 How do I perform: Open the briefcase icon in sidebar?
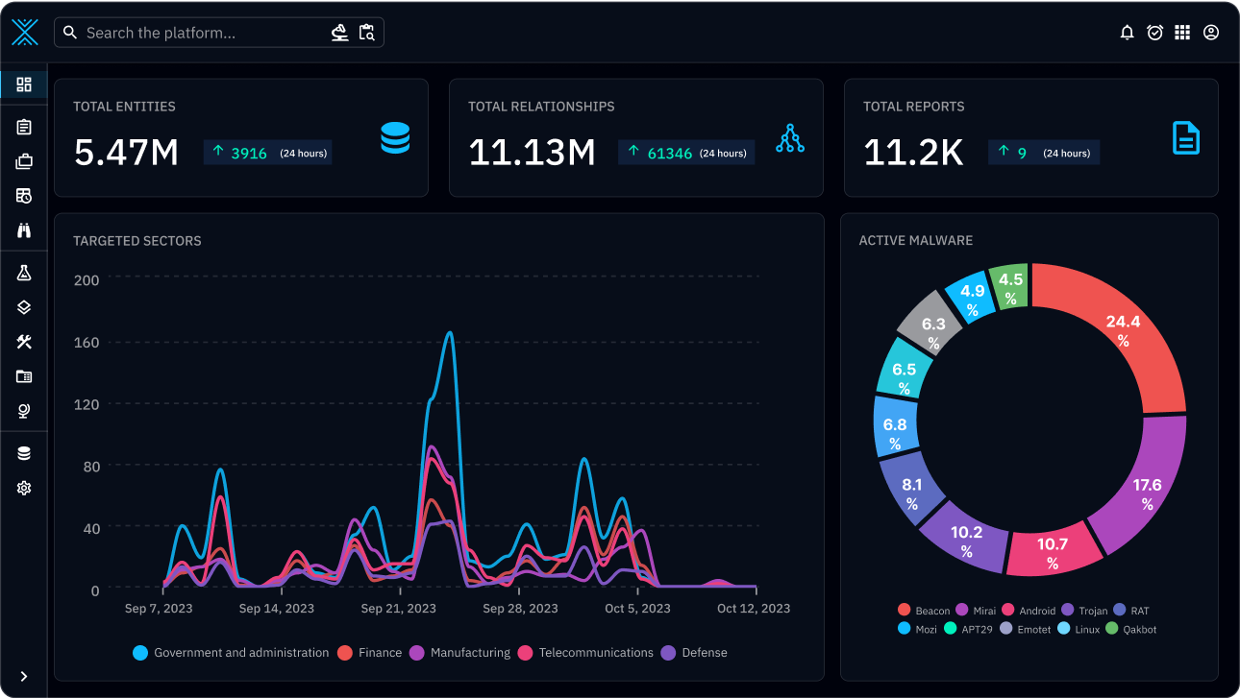(x=24, y=161)
